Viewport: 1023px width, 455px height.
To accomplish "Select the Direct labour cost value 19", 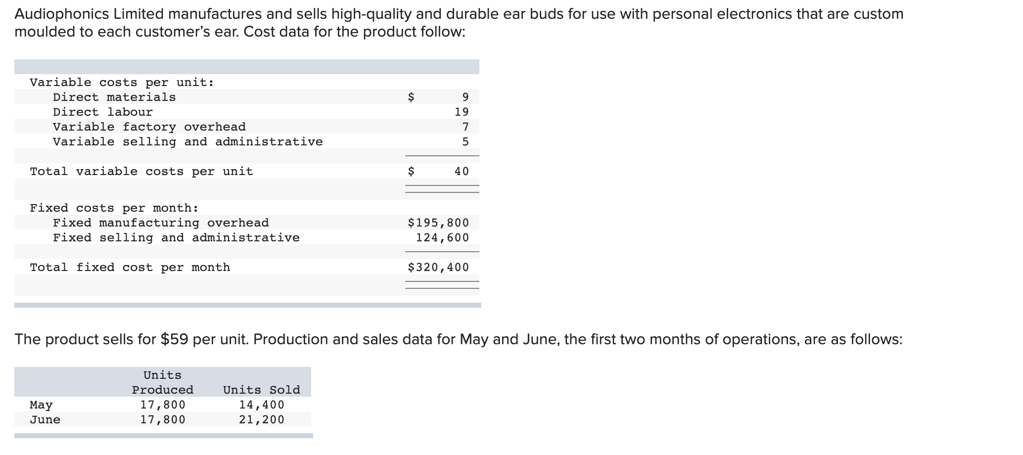I will tap(462, 112).
